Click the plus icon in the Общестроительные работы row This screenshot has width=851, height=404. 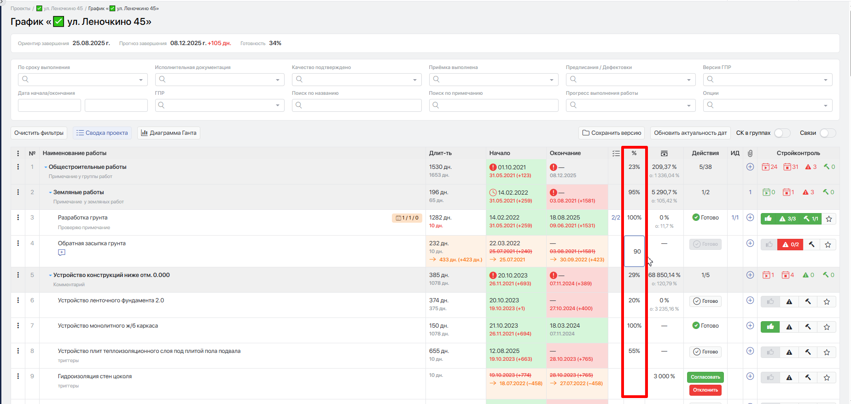(x=750, y=167)
